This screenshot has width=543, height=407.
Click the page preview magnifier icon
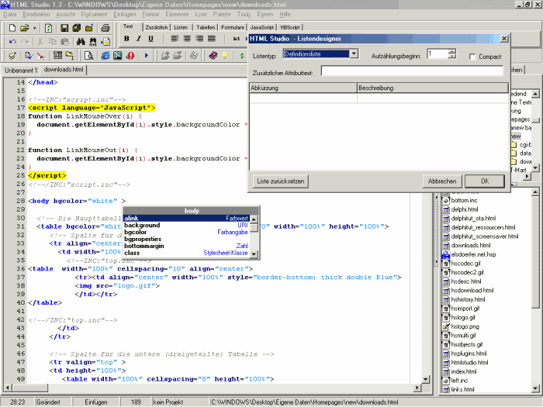89,55
